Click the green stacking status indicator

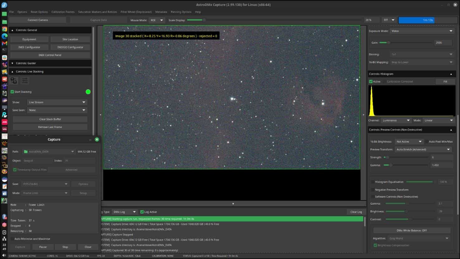tap(88, 92)
